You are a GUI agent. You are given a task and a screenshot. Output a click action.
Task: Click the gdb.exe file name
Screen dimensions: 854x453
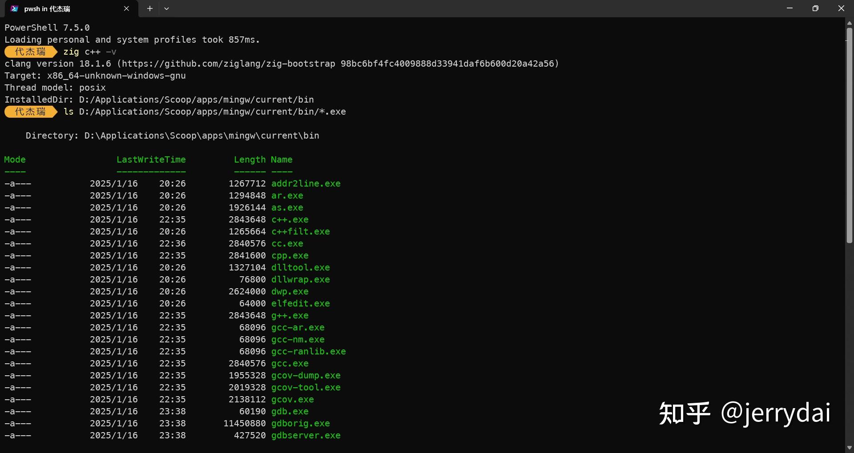click(x=290, y=412)
